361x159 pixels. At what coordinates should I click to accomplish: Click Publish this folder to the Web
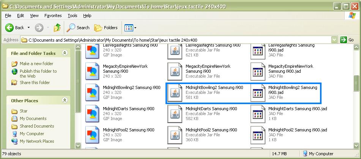(38, 73)
